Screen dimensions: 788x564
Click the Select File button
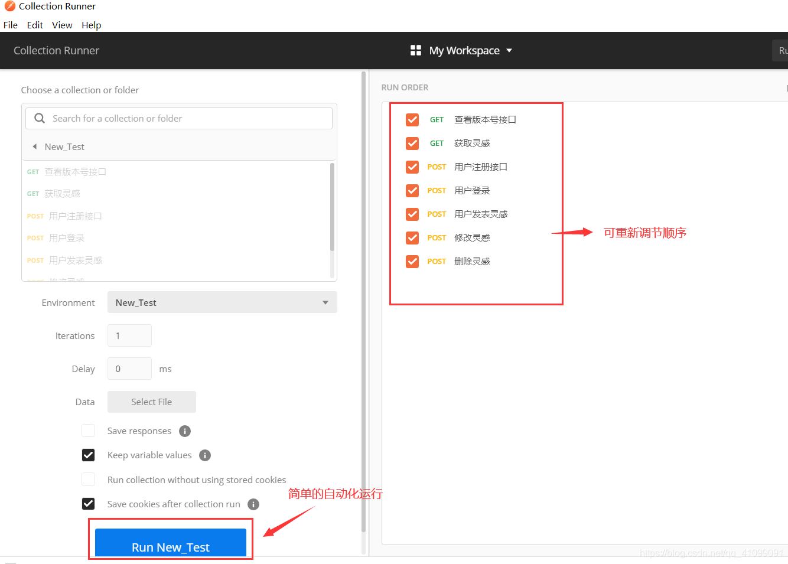point(152,402)
